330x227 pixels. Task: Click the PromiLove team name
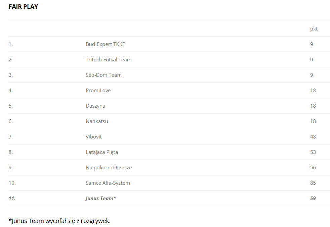(98, 91)
